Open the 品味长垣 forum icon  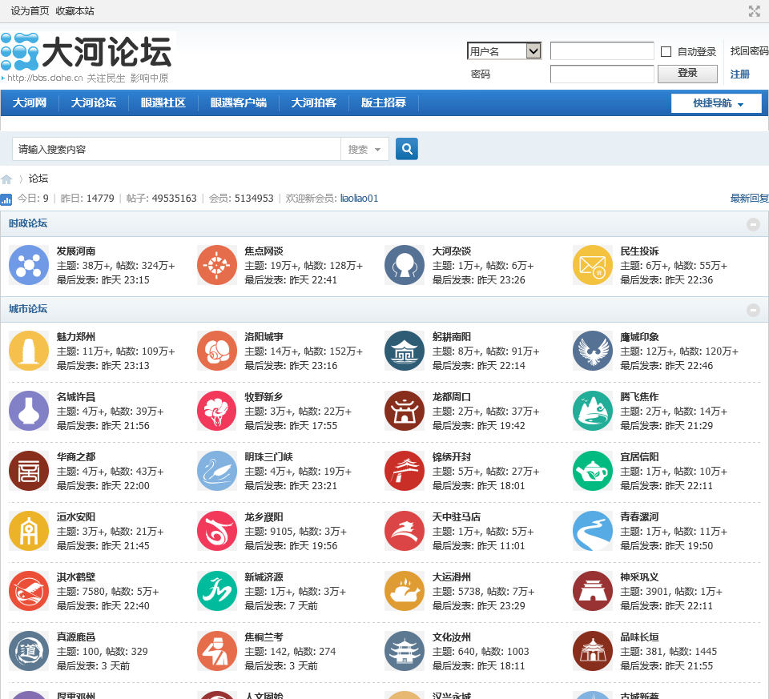point(593,651)
